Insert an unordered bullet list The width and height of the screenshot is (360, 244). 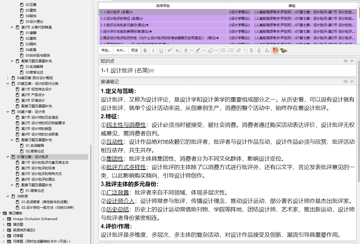[223, 50]
